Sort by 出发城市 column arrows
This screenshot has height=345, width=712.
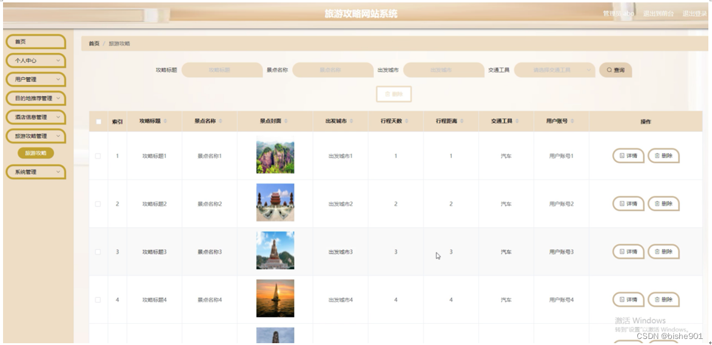pyautogui.click(x=352, y=121)
